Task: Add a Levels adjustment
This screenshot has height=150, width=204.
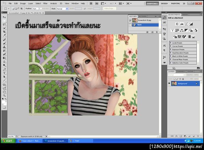Action: click(182, 24)
